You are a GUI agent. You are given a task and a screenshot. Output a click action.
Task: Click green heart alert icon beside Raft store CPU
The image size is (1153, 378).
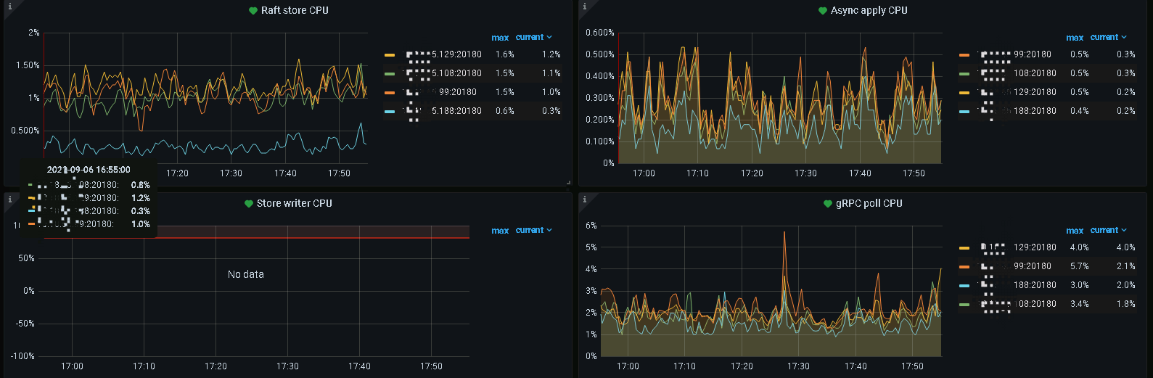[x=253, y=11]
